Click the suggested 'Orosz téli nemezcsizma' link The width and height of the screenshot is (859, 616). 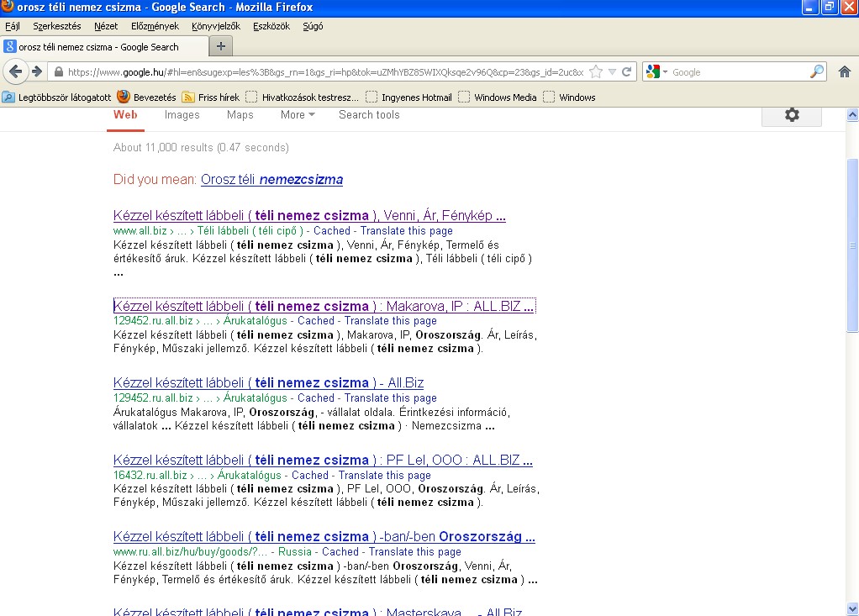tap(271, 180)
